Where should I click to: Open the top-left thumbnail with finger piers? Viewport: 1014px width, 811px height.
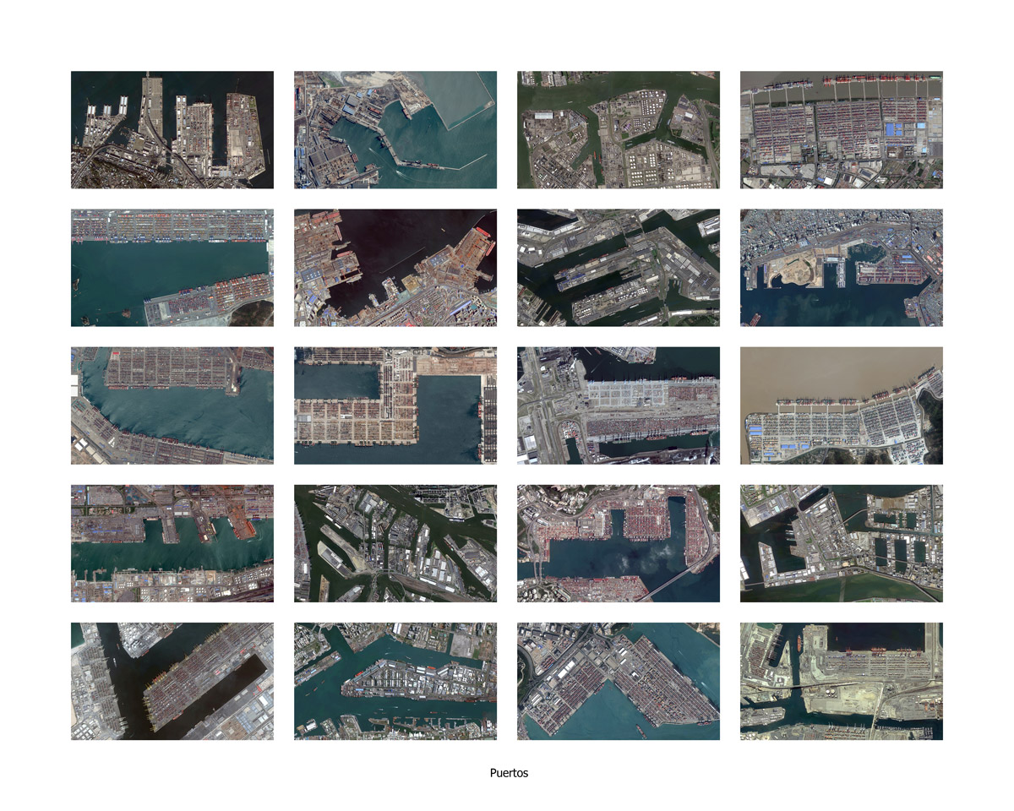(x=172, y=129)
